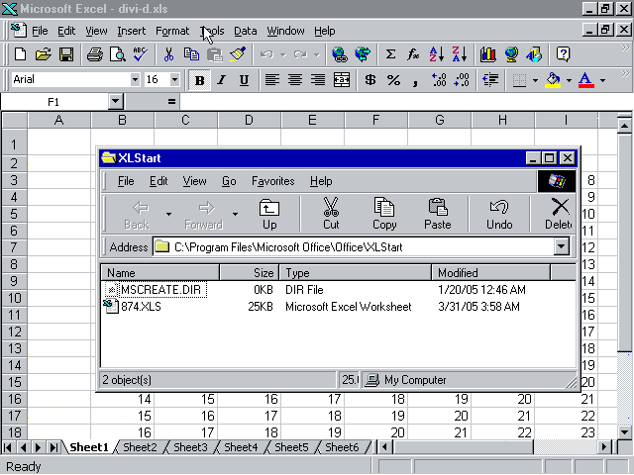Click Undo button in XLStart toolbar

[499, 214]
